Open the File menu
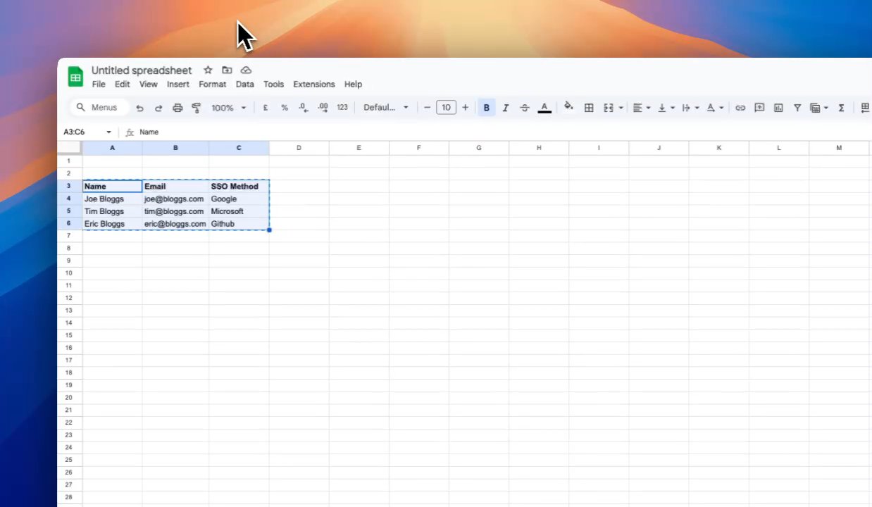 pos(99,84)
